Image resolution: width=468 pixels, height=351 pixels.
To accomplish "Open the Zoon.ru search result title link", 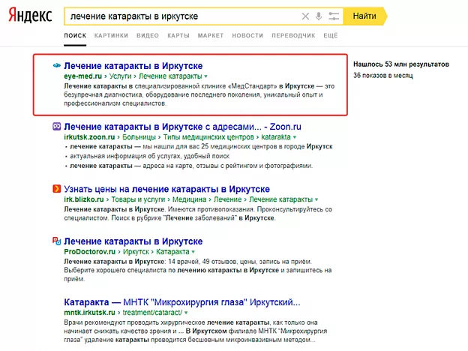I will (x=162, y=128).
